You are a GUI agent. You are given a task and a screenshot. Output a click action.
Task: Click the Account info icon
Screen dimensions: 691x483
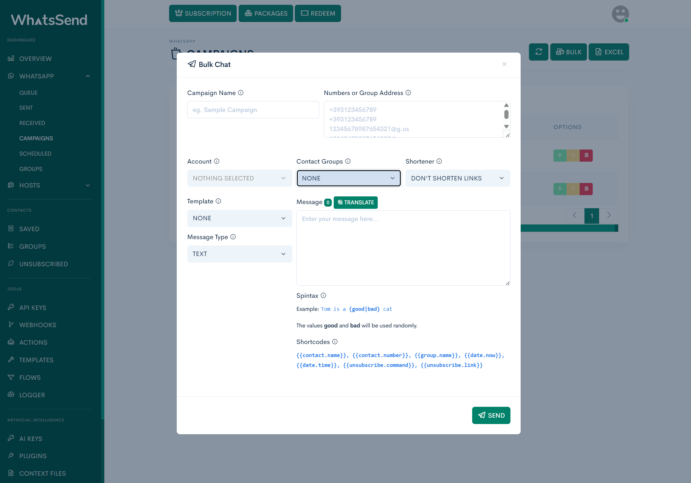point(217,161)
